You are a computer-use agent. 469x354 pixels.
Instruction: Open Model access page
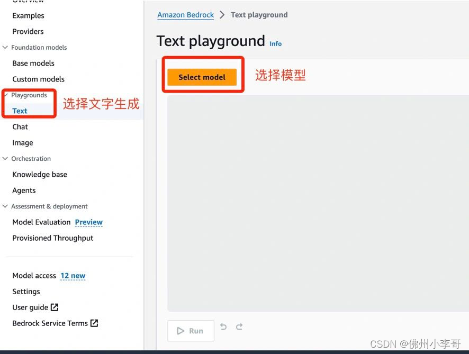point(34,276)
